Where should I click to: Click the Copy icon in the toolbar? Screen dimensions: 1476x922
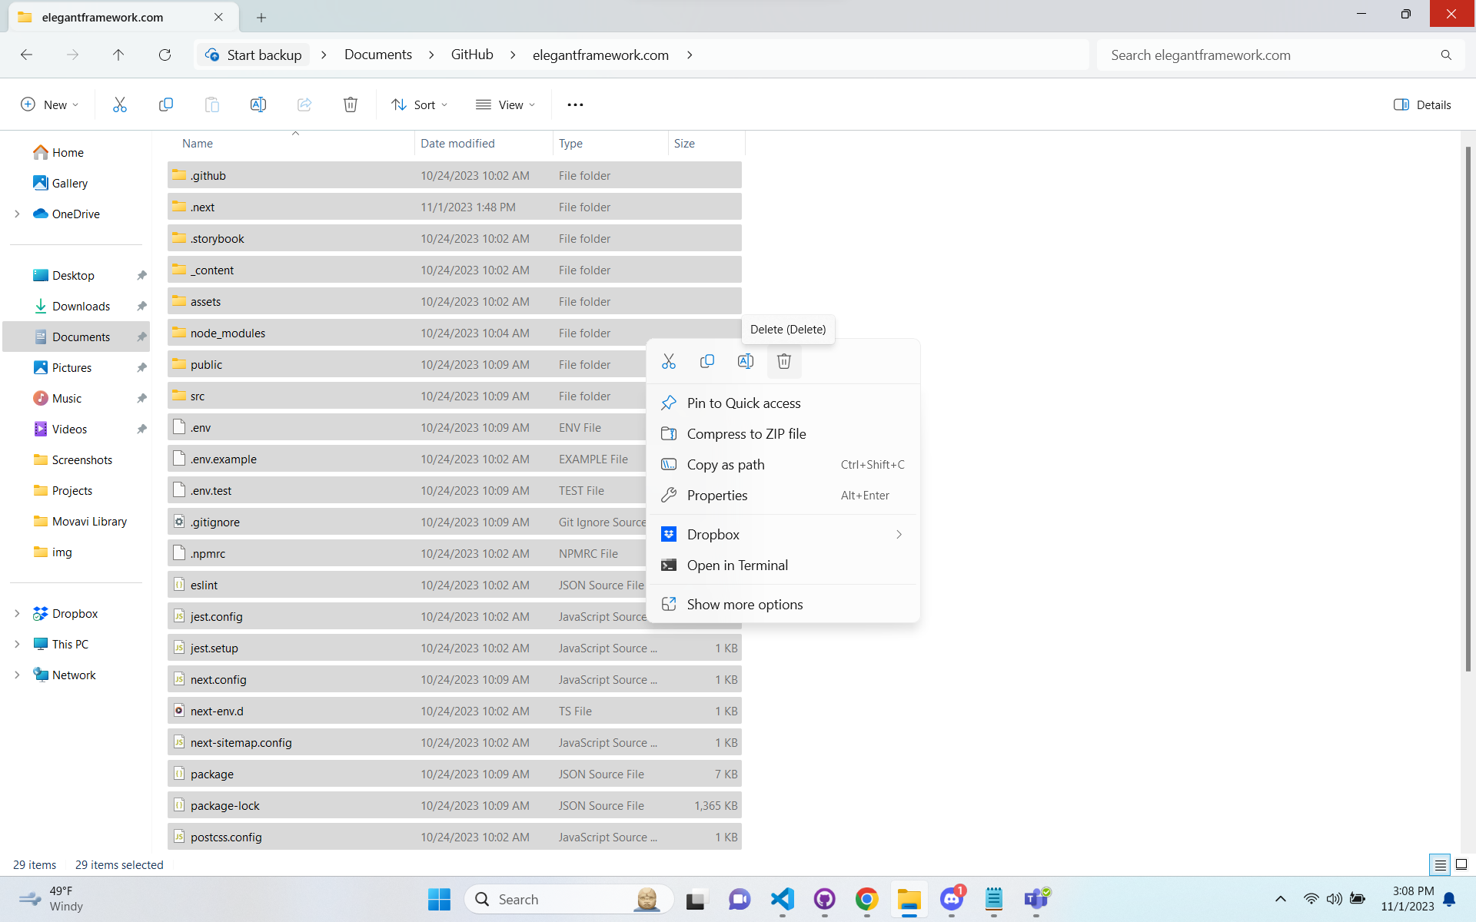coord(165,104)
